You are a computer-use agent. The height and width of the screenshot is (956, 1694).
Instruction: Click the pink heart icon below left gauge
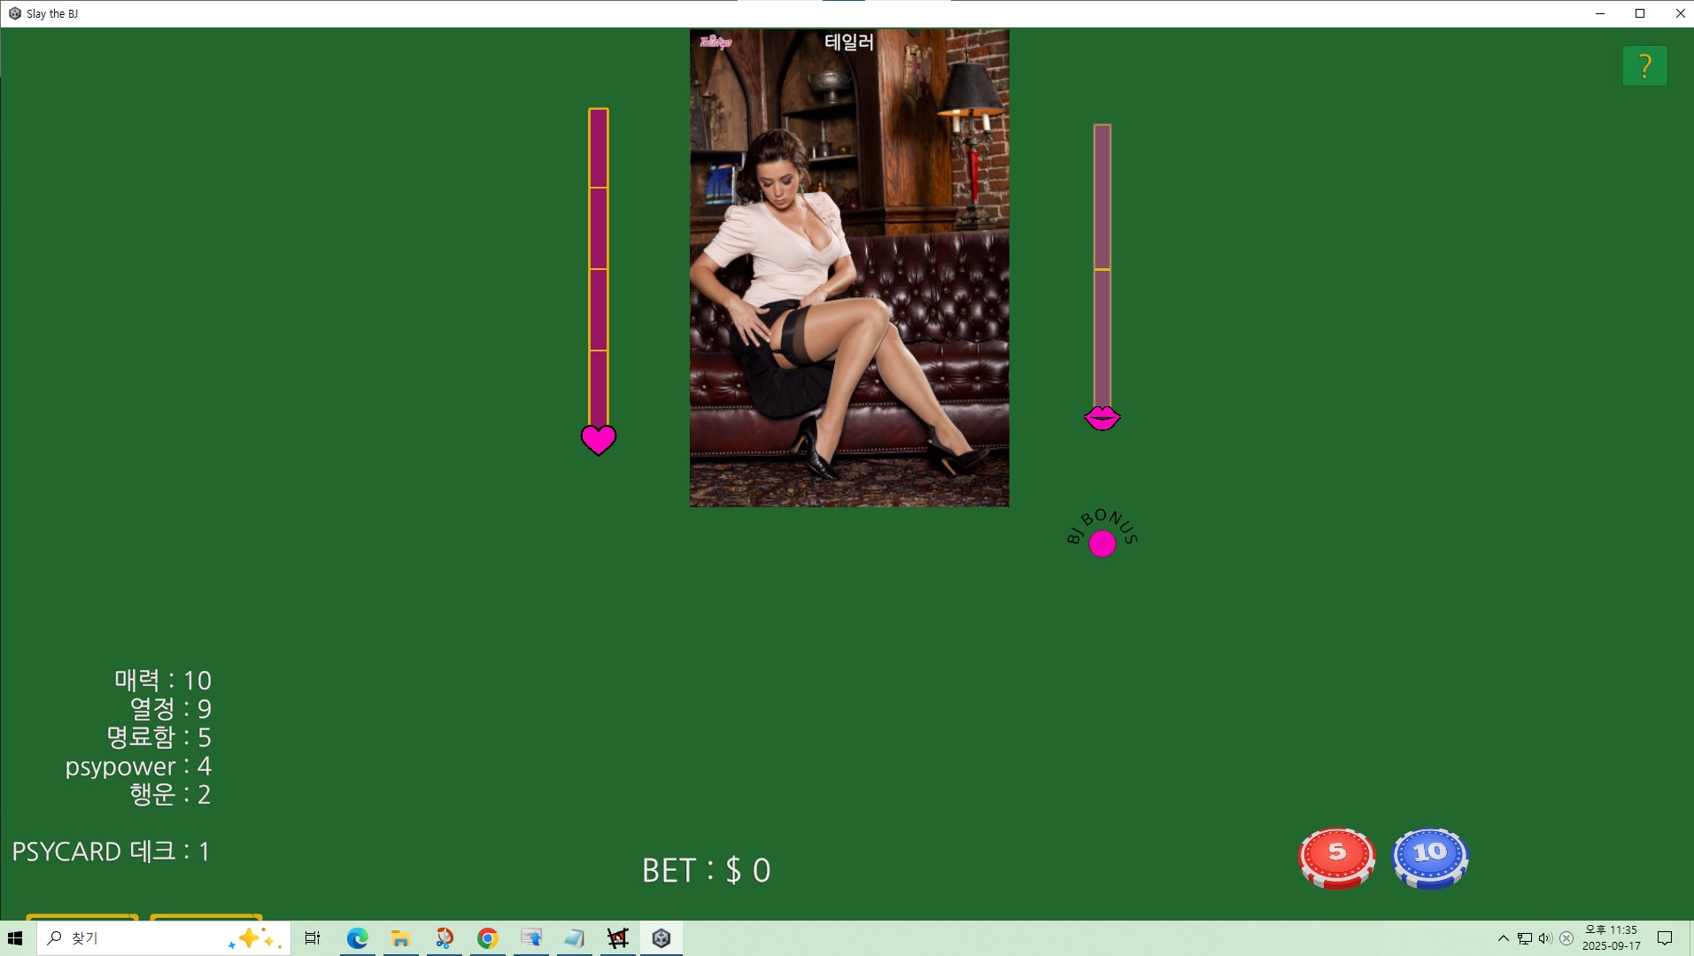tap(599, 439)
